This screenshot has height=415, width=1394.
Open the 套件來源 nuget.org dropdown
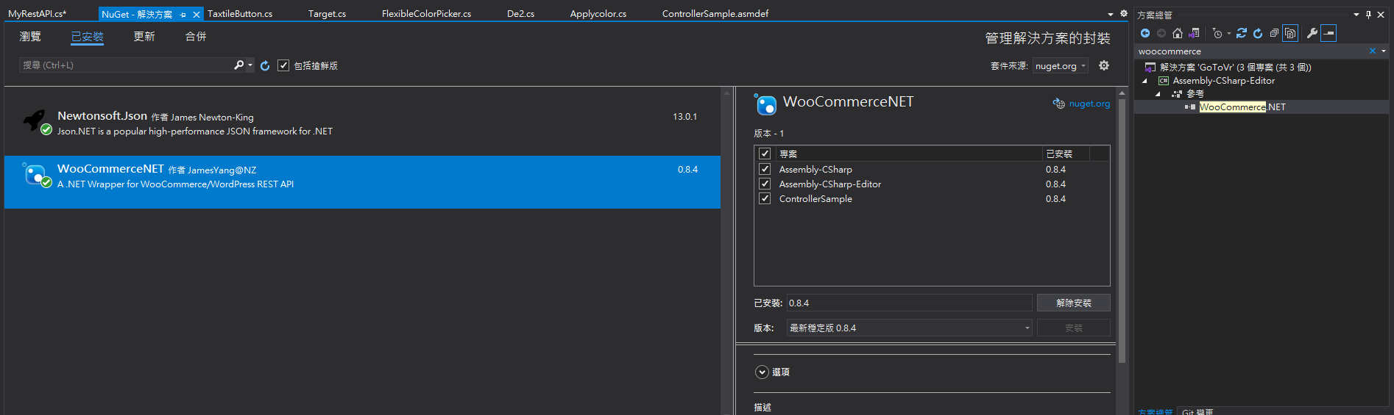[1061, 66]
